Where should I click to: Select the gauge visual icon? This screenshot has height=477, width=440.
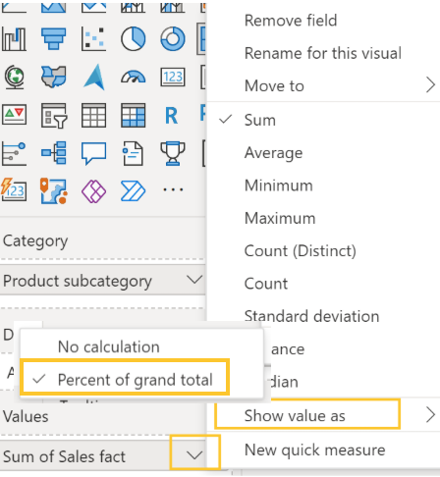click(133, 78)
